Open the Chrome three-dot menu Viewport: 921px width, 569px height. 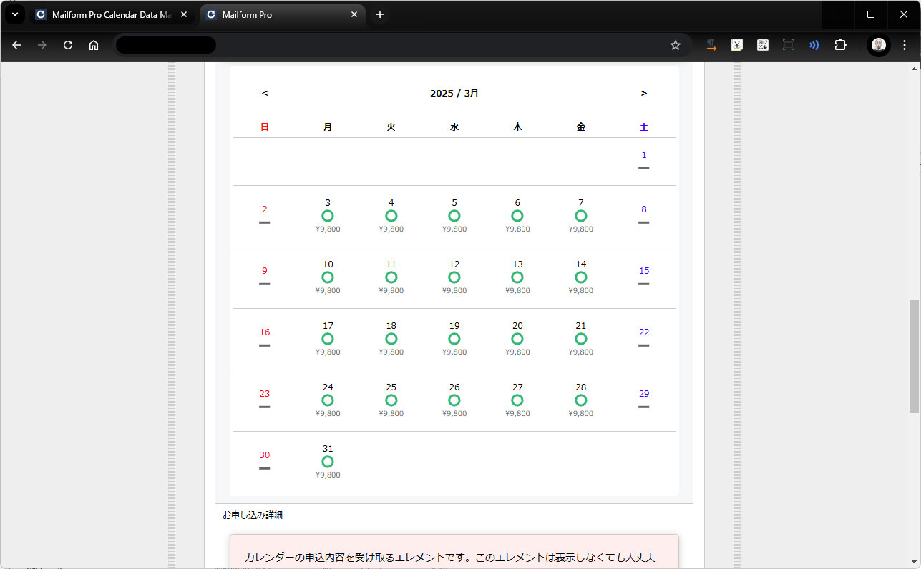click(x=905, y=45)
